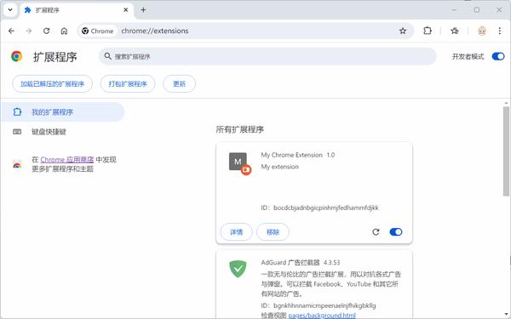Toggle My Chrome Extension enable switch
The height and width of the screenshot is (319, 511).
pyautogui.click(x=396, y=232)
